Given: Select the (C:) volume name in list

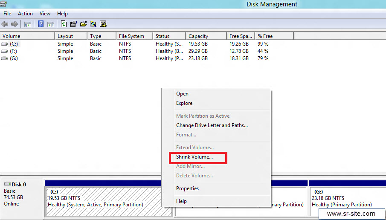Looking at the screenshot, I should click(14, 44).
